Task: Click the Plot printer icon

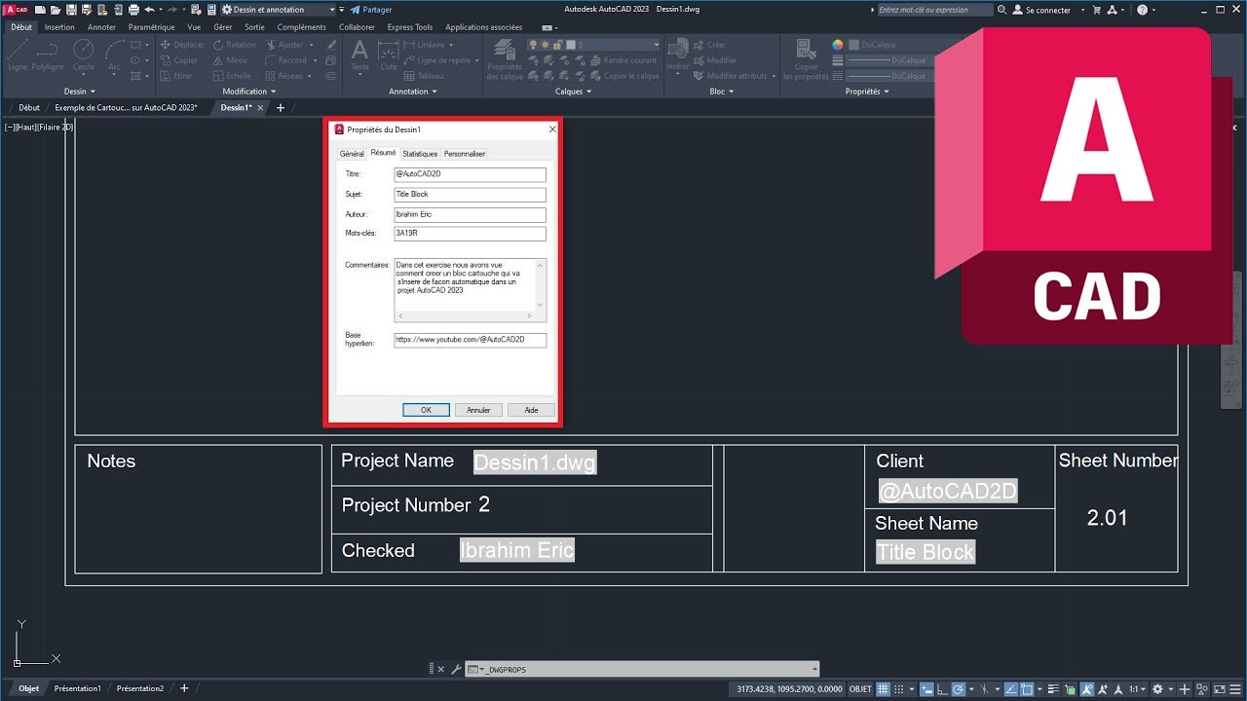Action: point(133,10)
